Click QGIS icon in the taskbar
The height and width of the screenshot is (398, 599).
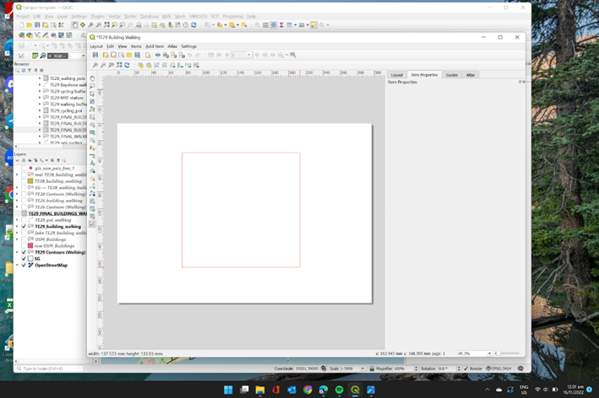tap(355, 390)
